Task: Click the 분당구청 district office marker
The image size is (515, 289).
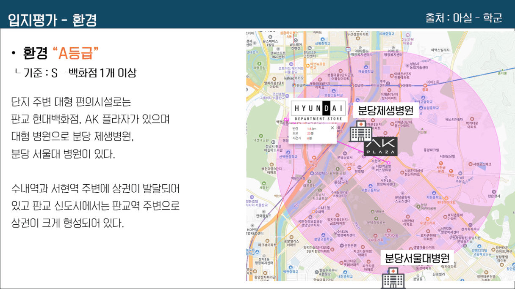Action: click(x=341, y=178)
